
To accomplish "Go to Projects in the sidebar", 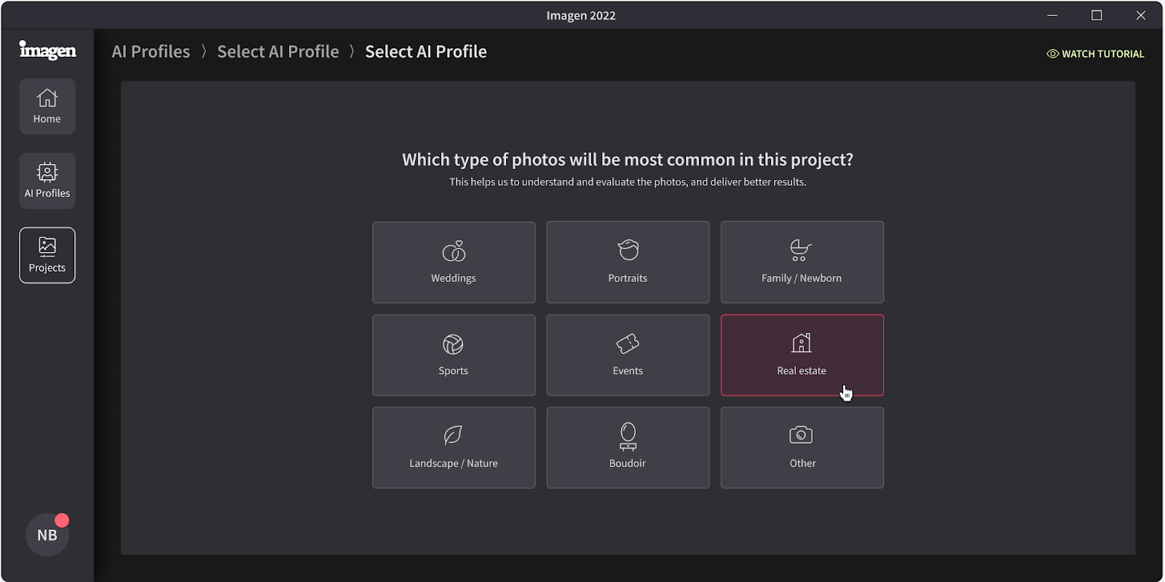I will click(x=47, y=255).
